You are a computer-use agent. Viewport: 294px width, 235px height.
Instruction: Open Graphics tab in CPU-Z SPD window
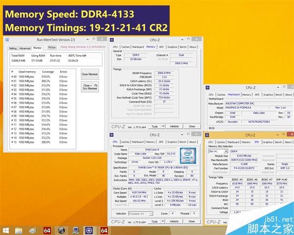(268, 142)
